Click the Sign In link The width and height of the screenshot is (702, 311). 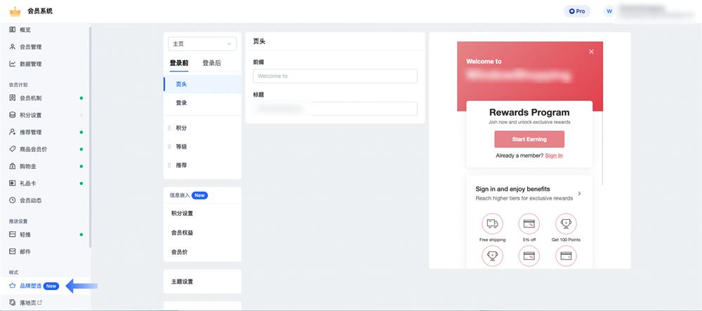point(554,155)
